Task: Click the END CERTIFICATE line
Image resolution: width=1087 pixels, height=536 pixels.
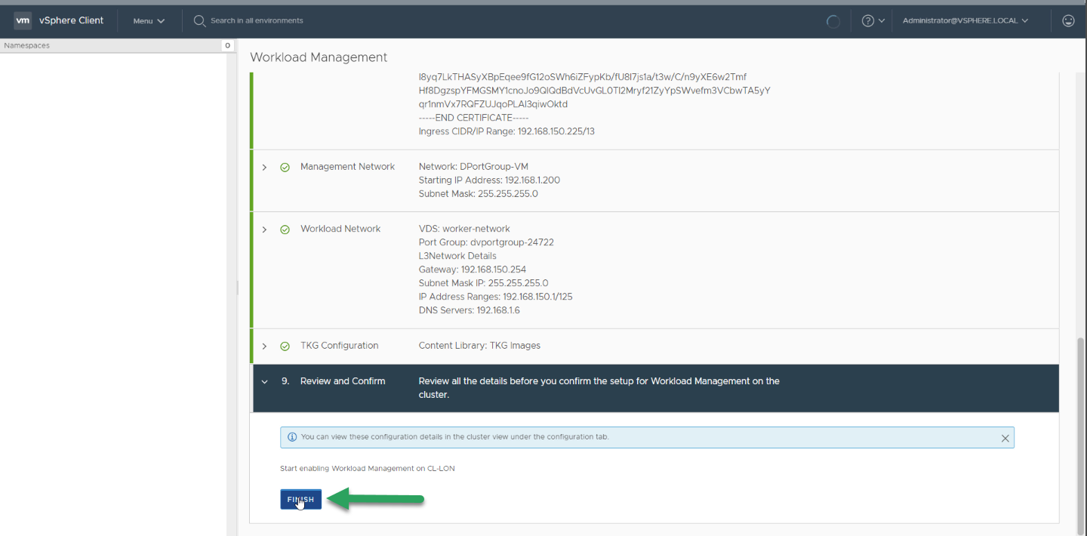Action: [473, 118]
